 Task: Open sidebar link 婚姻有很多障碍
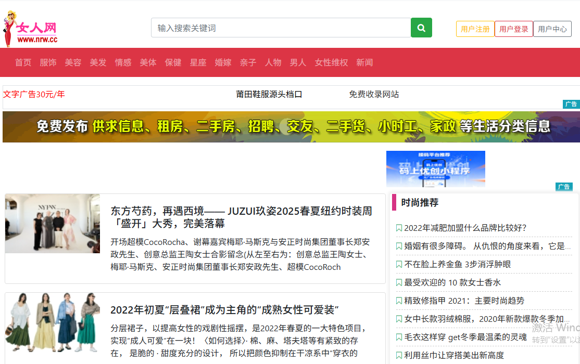(487, 246)
